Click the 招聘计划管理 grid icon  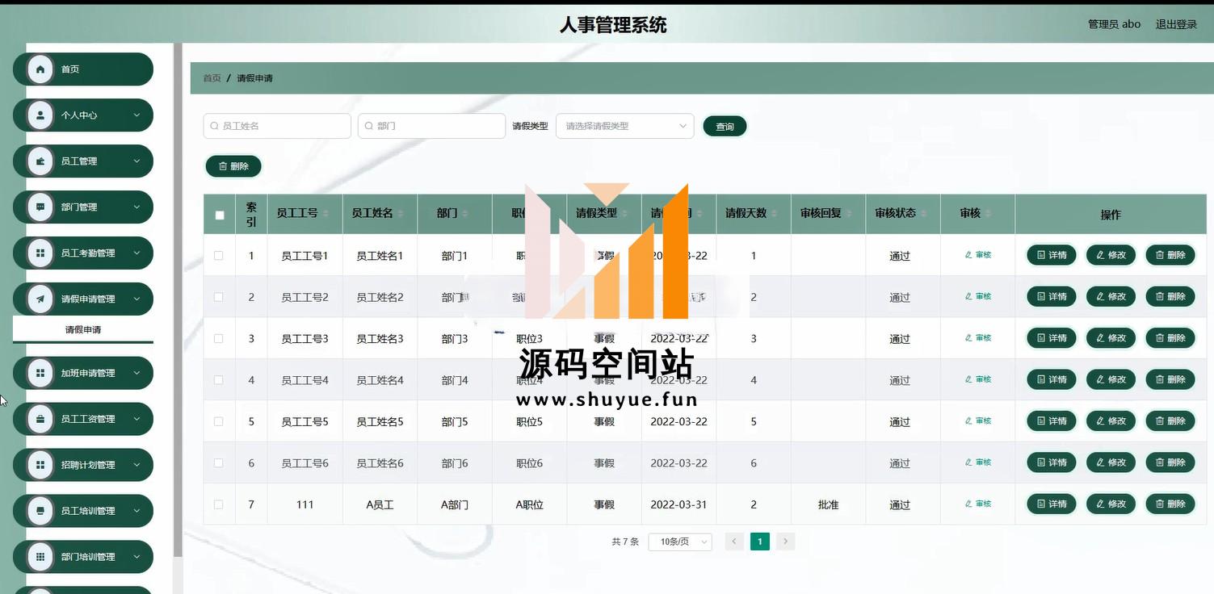[x=40, y=465]
